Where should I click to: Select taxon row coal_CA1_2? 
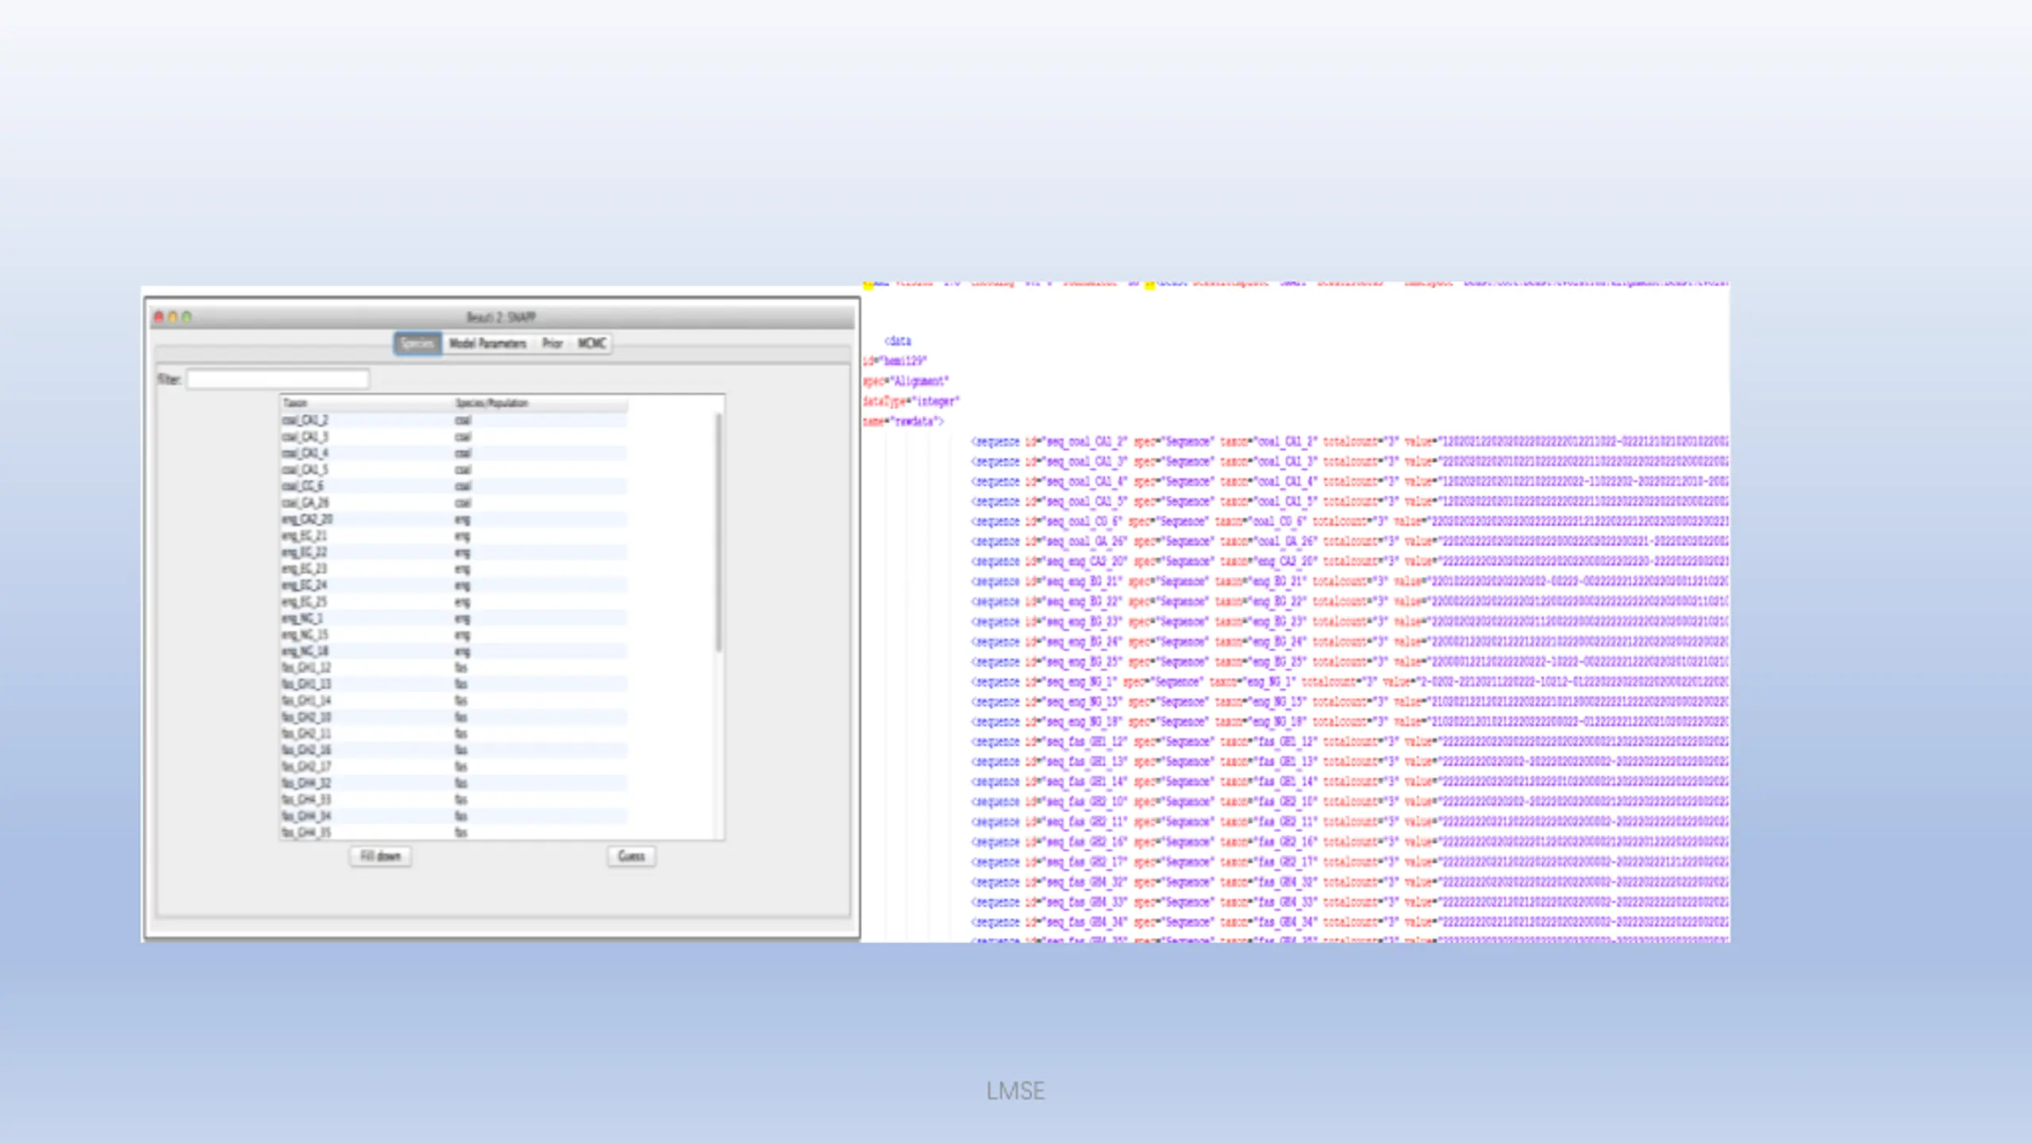pos(454,420)
